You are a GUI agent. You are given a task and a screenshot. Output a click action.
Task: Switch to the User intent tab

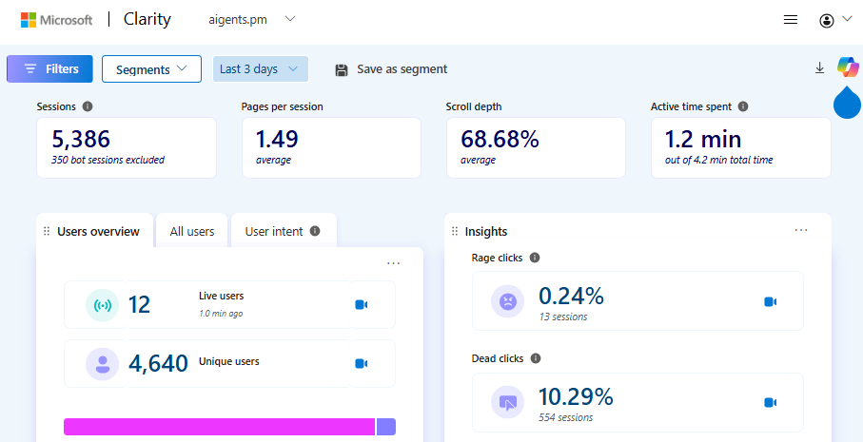[x=274, y=231]
